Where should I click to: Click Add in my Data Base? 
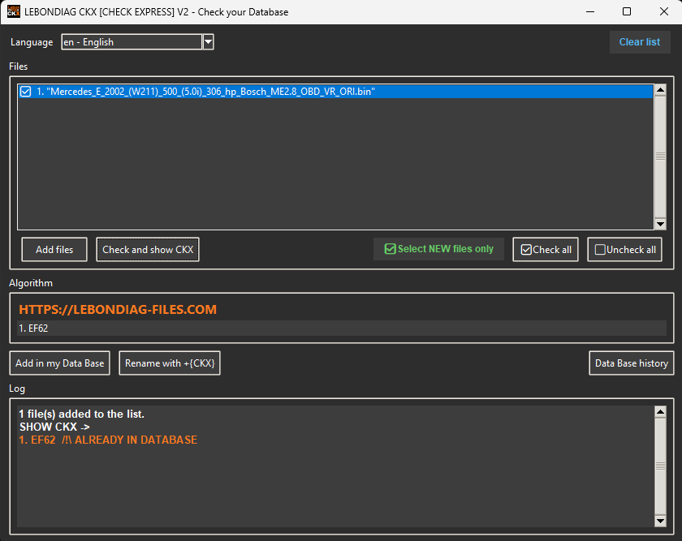[59, 363]
